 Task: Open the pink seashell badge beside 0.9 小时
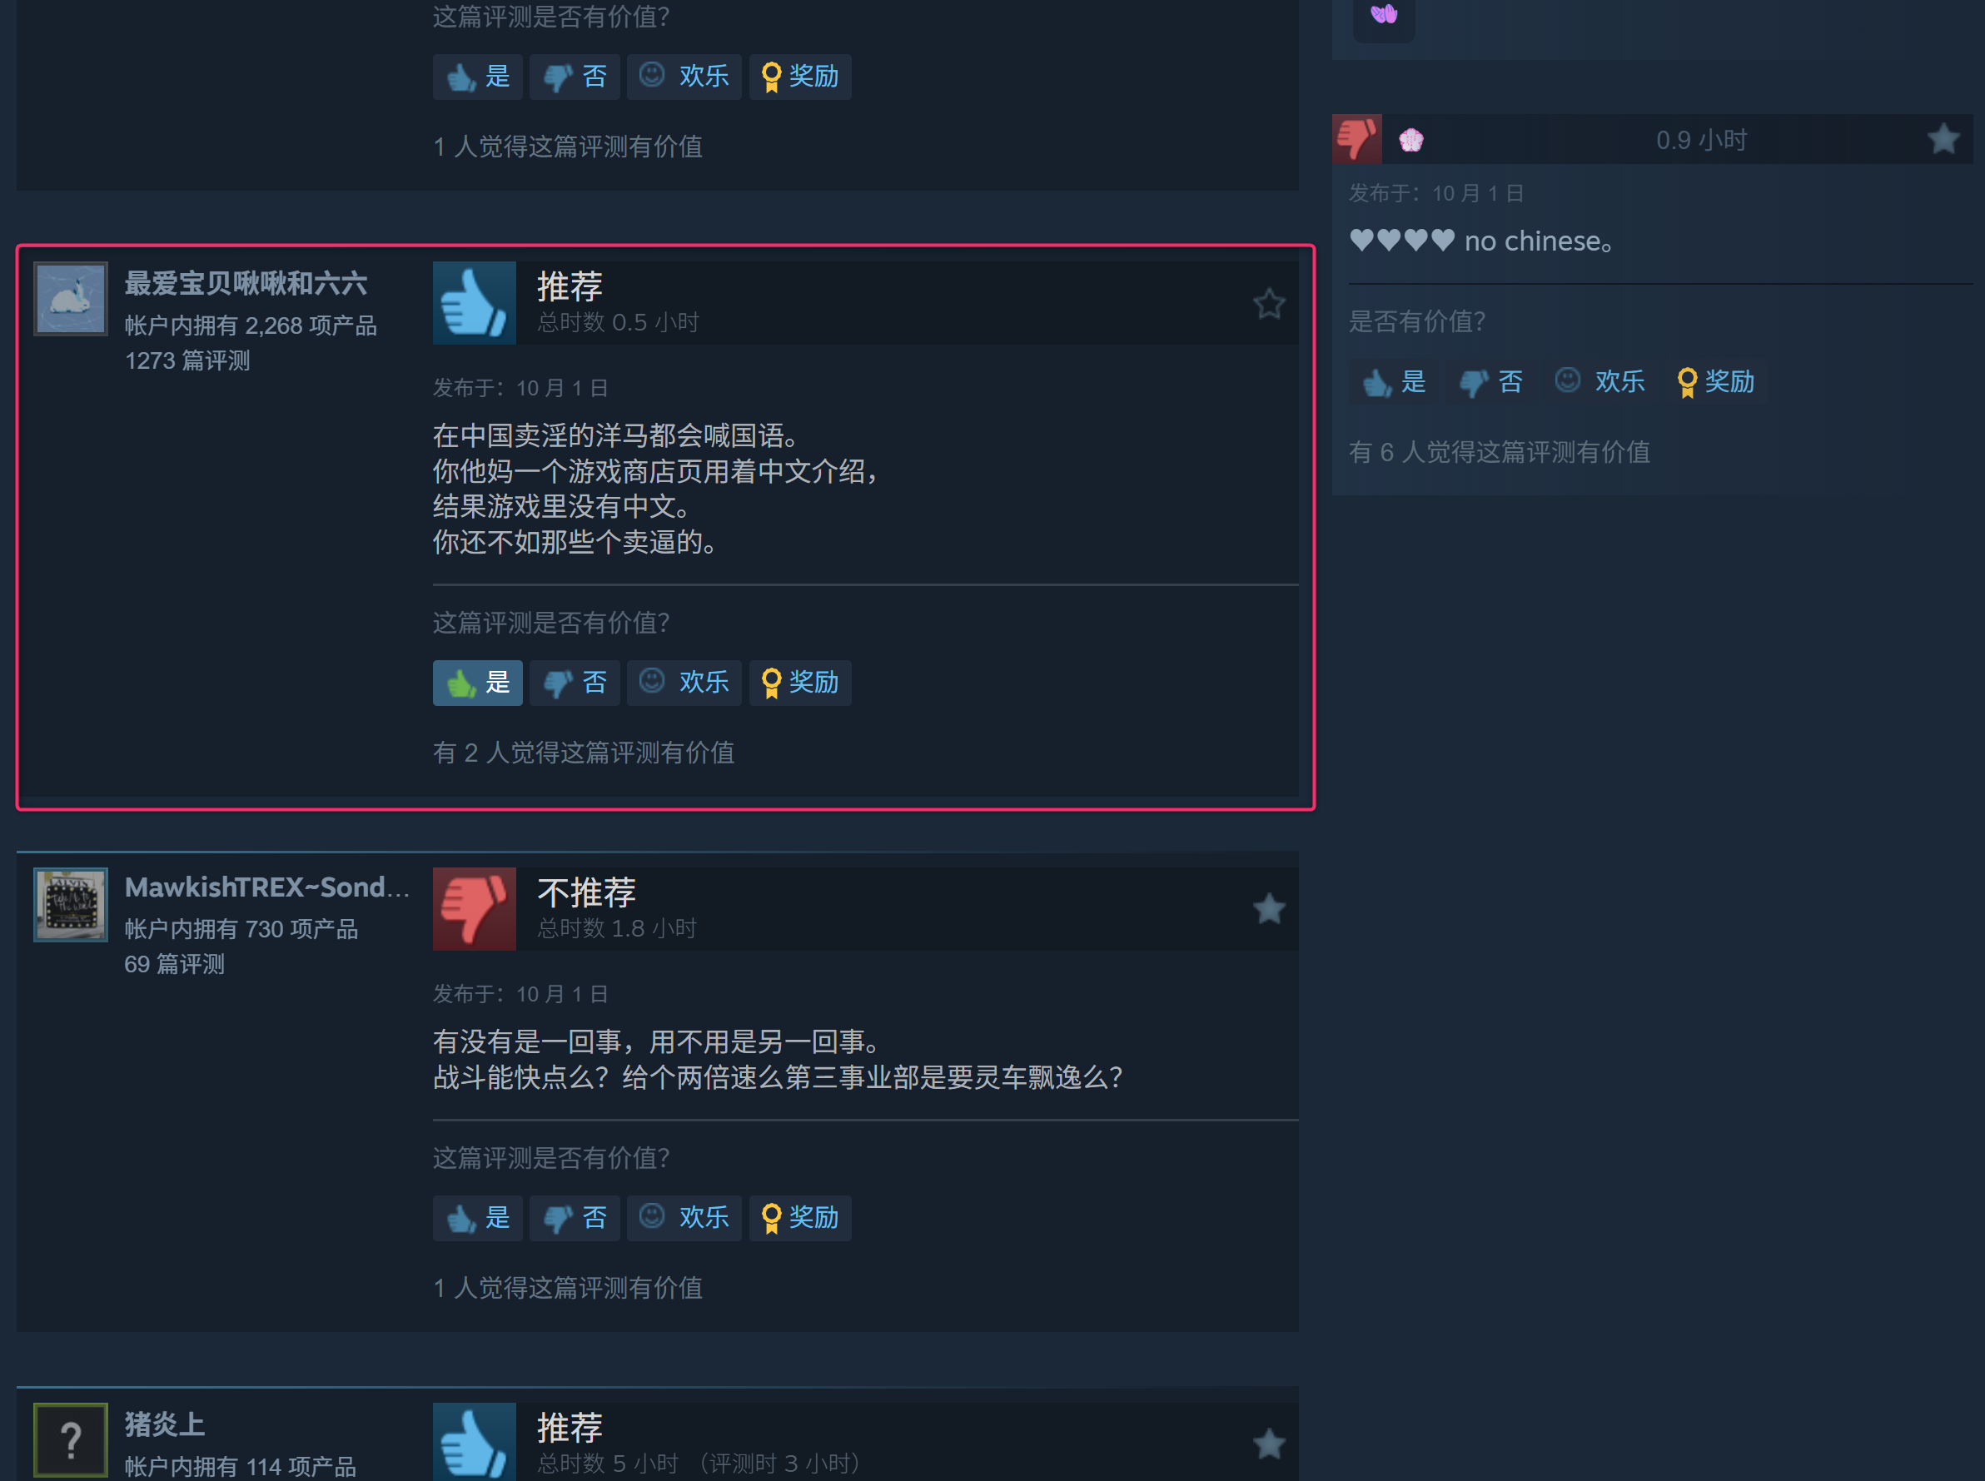click(1410, 140)
